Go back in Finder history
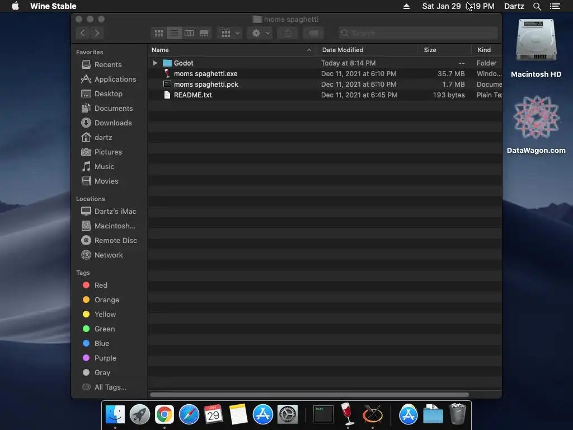The width and height of the screenshot is (573, 430). coord(83,33)
